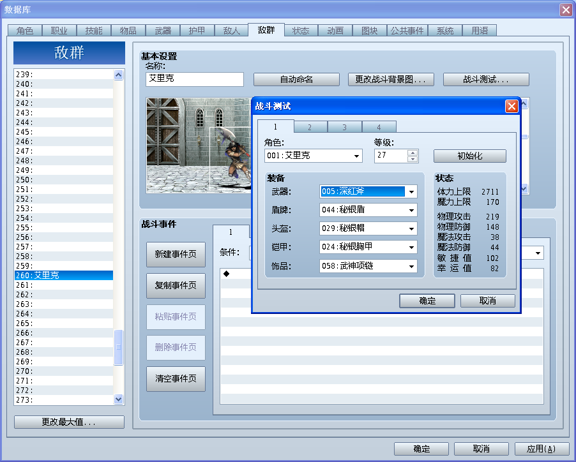
Task: Expand the 头盔 dropdown 029:秘银帽
Action: (x=368, y=228)
